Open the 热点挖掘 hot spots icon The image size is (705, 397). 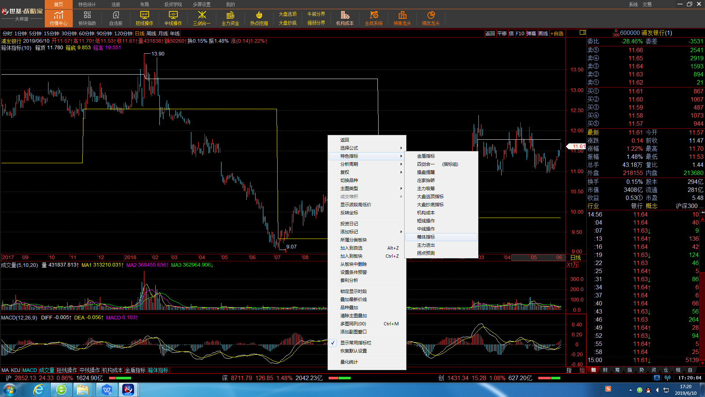[x=259, y=18]
